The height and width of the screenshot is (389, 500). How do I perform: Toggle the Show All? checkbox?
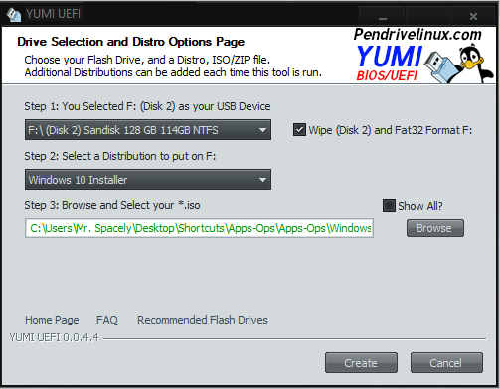[x=389, y=205]
